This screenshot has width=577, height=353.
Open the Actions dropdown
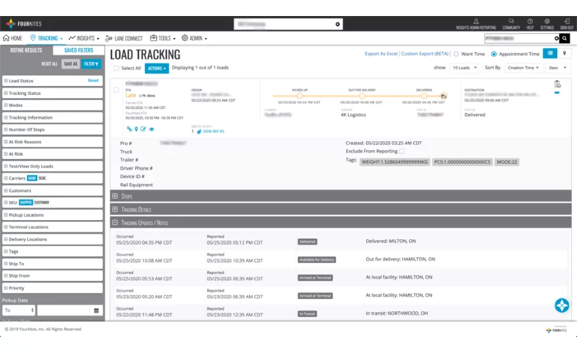pos(157,68)
